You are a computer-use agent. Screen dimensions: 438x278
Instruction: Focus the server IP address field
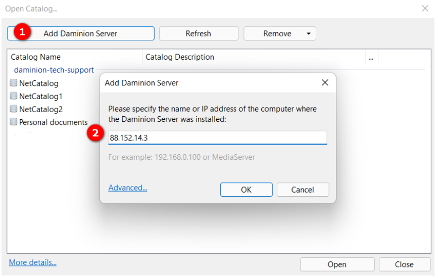[x=217, y=137]
